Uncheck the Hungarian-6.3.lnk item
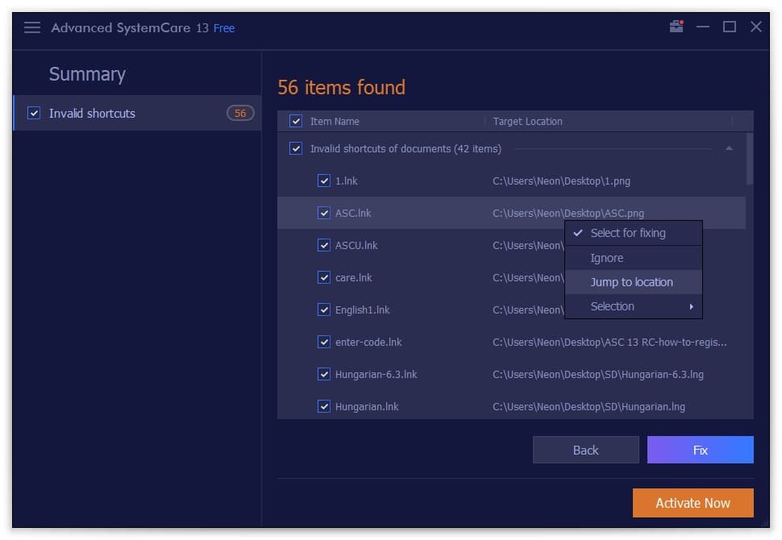 pos(323,374)
